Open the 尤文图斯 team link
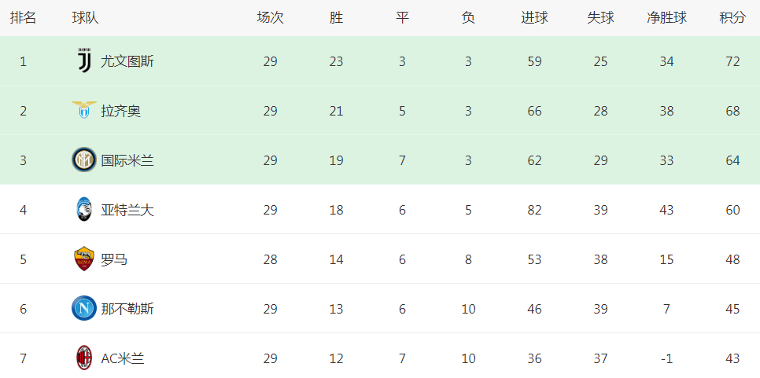Viewport: 760px width, 378px height. [x=127, y=61]
